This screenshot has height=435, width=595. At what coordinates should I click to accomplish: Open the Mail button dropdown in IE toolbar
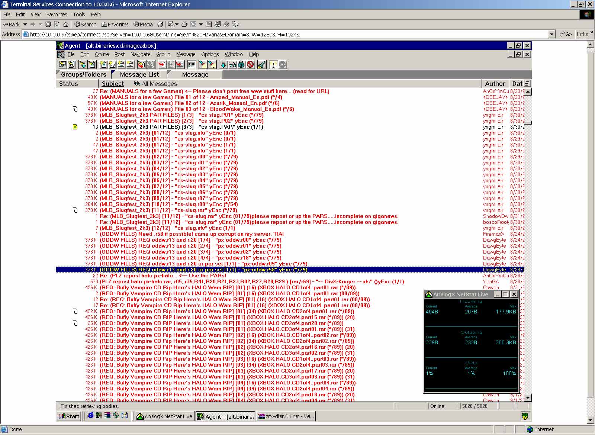[177, 25]
